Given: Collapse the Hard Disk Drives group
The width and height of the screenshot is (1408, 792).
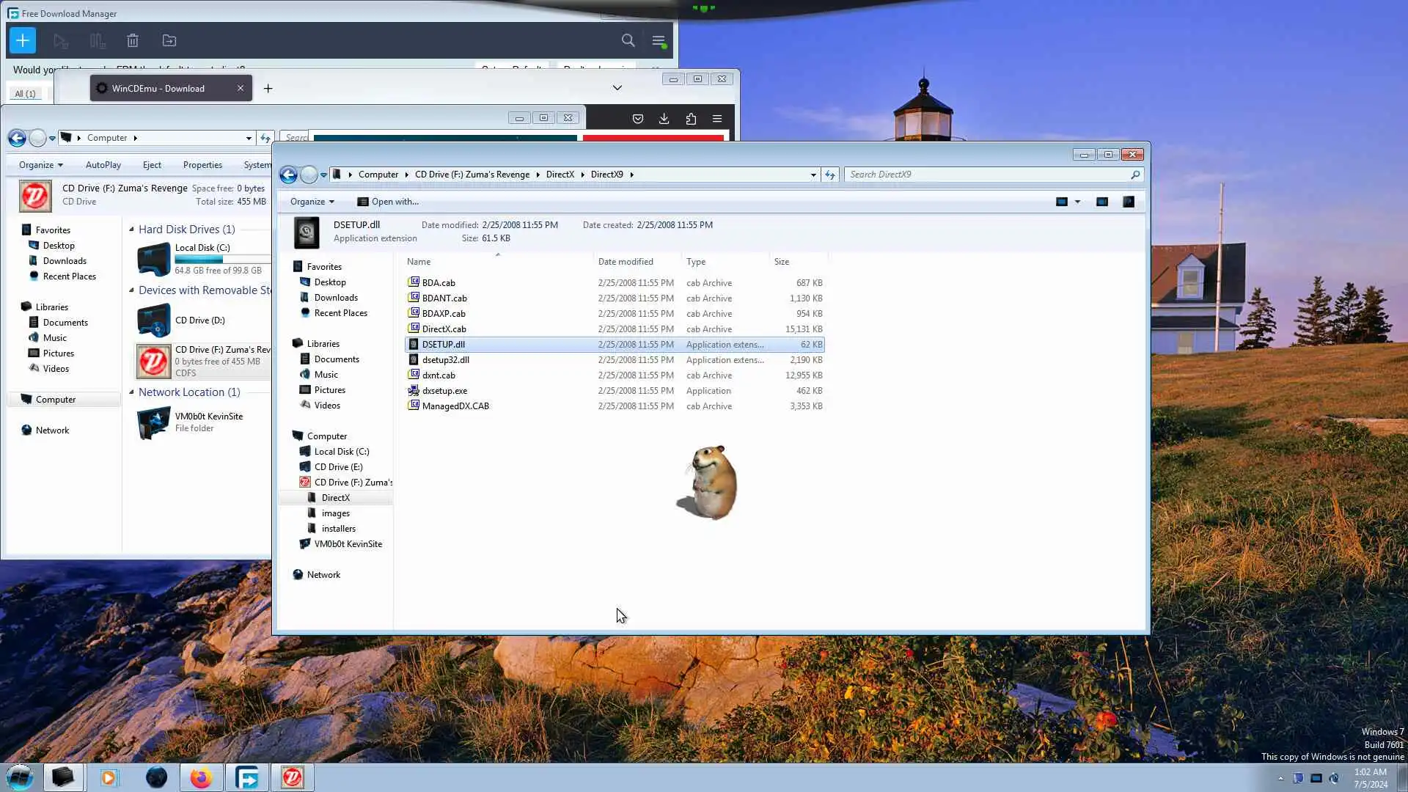Looking at the screenshot, I should coord(132,230).
